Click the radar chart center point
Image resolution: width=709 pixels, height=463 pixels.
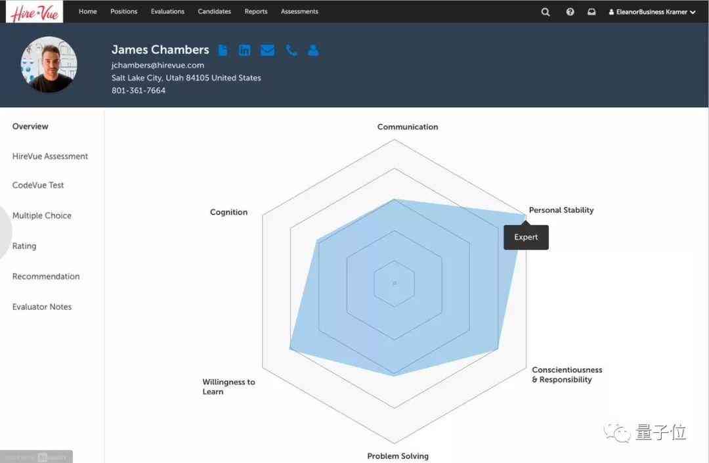pos(395,284)
